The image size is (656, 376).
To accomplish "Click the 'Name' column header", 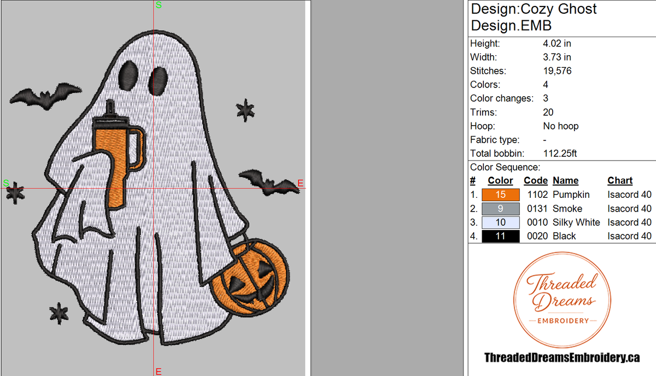I will tap(566, 181).
